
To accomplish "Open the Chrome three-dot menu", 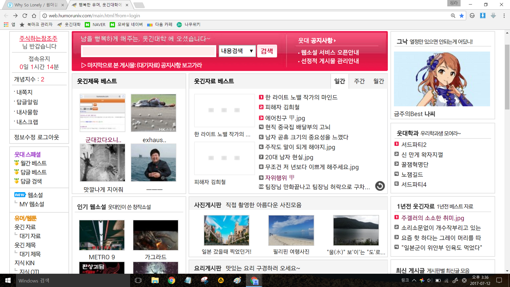I will (x=504, y=16).
